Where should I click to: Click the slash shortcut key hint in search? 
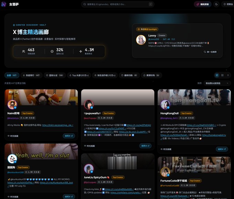pos(151,4)
